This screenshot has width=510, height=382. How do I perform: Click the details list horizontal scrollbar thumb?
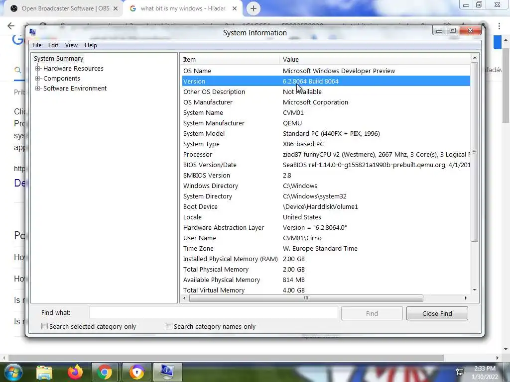[306, 298]
